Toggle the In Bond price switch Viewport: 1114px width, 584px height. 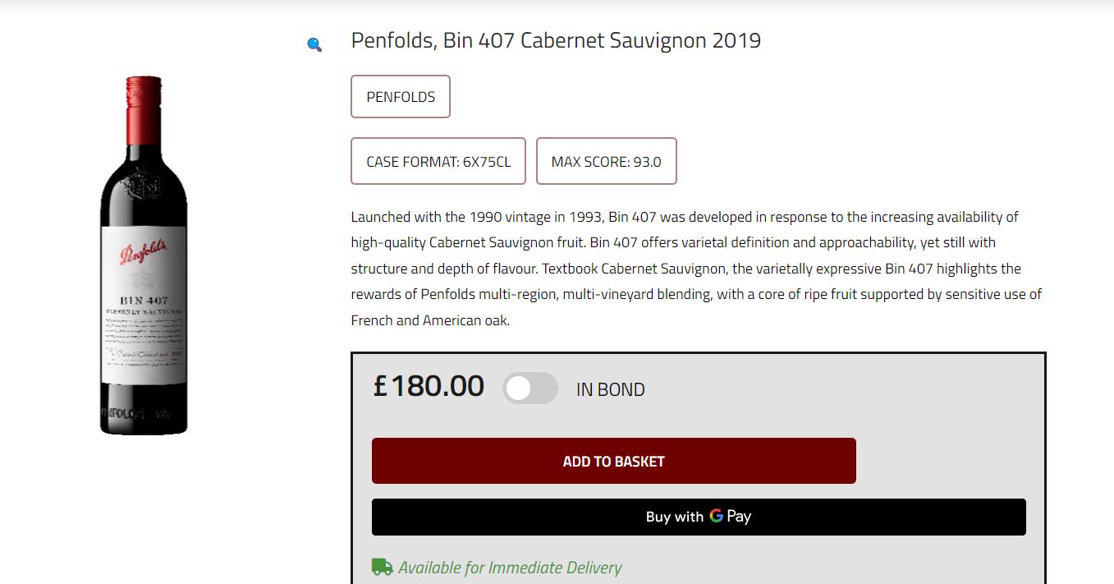coord(529,389)
